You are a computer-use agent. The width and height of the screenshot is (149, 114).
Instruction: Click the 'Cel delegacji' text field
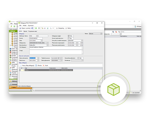point(56,48)
